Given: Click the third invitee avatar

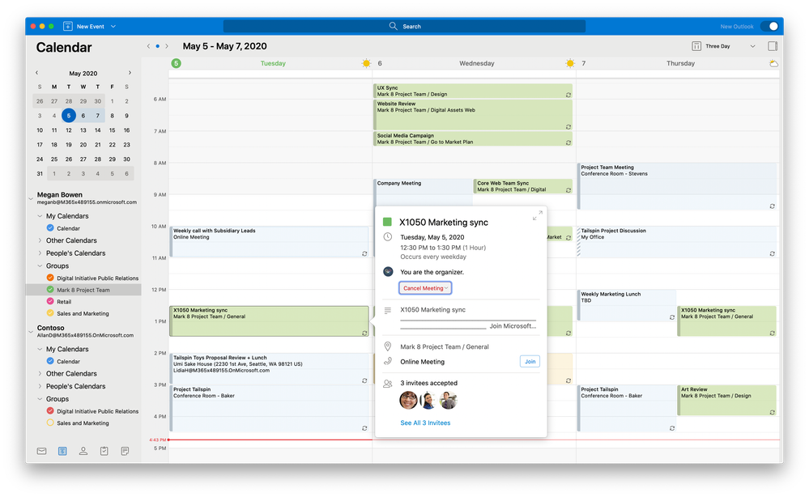Looking at the screenshot, I should (x=449, y=400).
